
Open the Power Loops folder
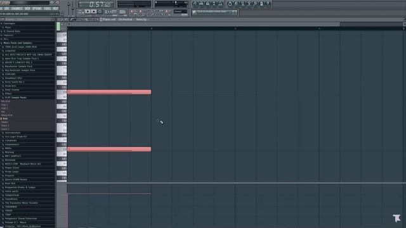coord(12,172)
